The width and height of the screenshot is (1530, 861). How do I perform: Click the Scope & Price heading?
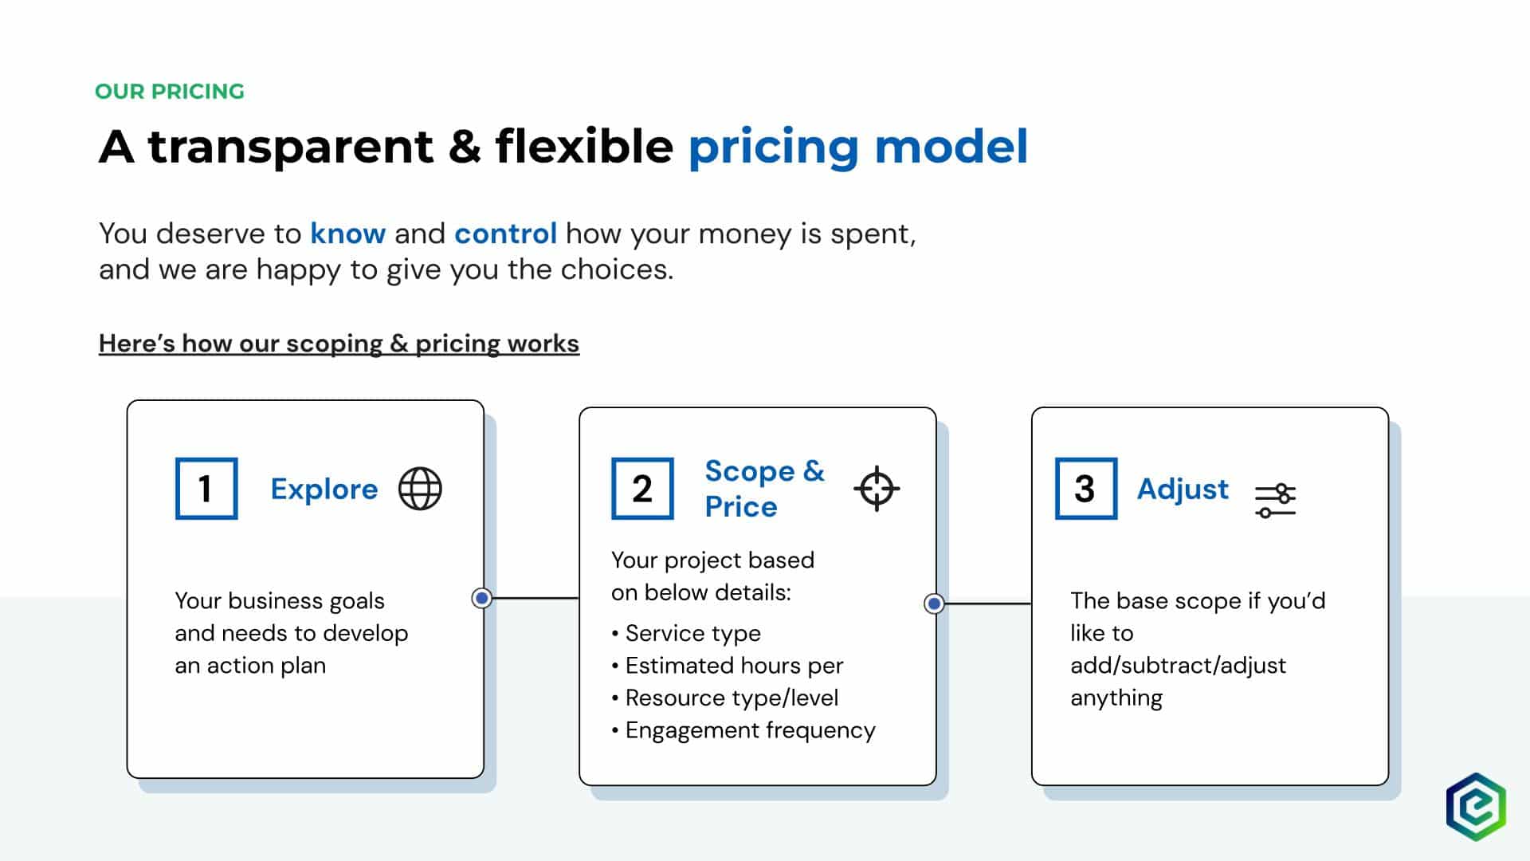764,489
